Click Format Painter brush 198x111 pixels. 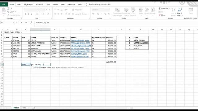coord(14,15)
